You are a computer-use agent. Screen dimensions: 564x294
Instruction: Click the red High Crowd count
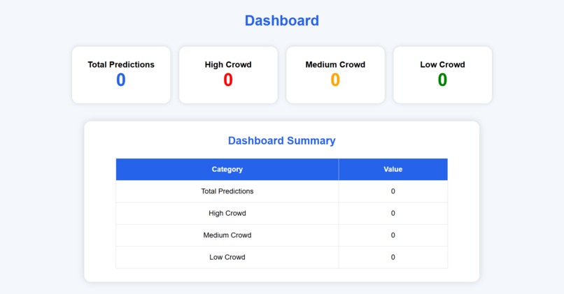(228, 80)
